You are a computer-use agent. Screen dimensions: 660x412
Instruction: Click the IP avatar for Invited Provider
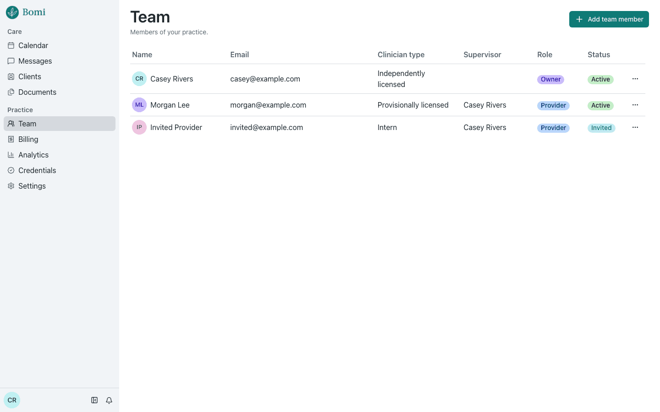tap(139, 127)
